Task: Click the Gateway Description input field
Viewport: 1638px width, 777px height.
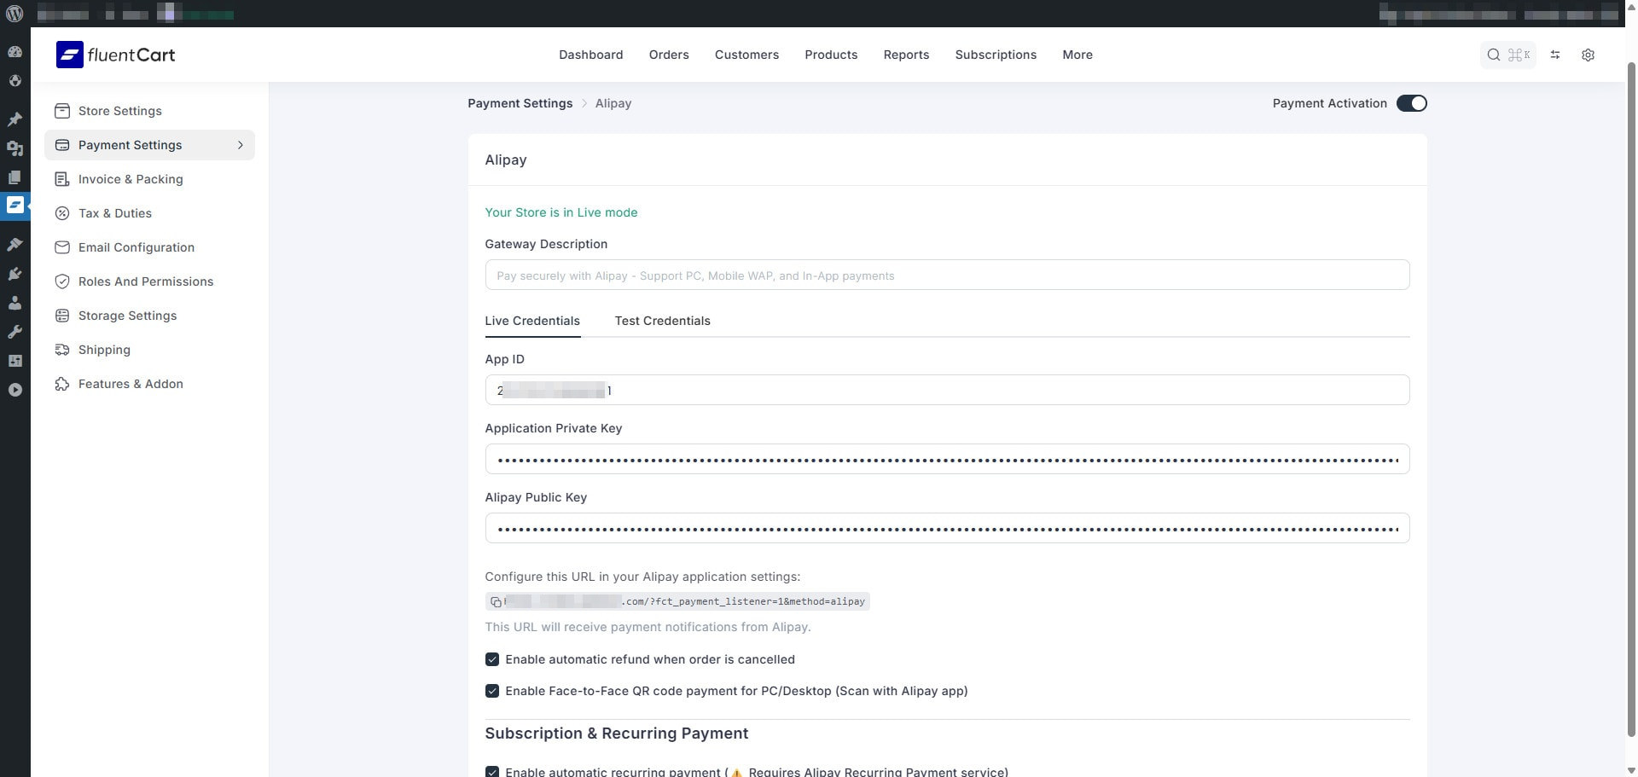Action: pyautogui.click(x=947, y=275)
